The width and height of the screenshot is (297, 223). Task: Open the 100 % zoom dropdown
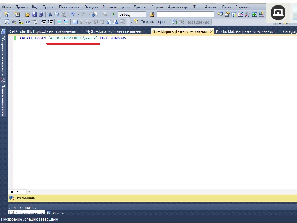point(25,192)
